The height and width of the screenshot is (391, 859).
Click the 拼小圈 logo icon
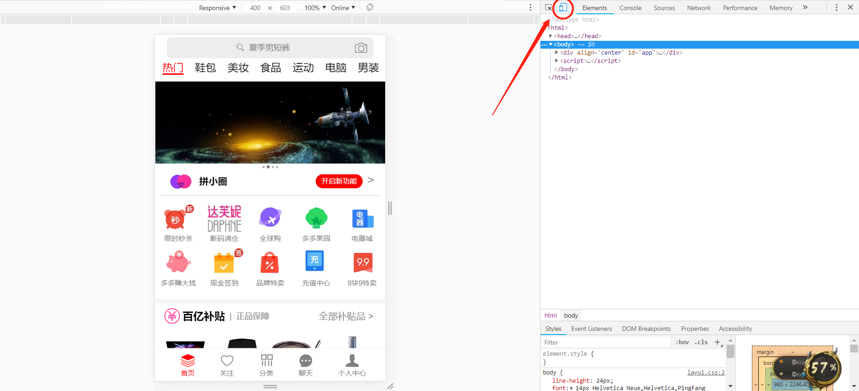pyautogui.click(x=181, y=181)
